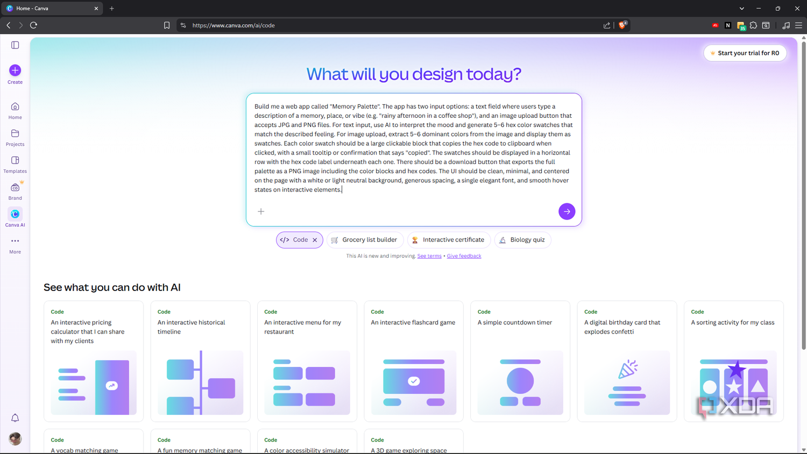Open Projects in the sidebar

pyautogui.click(x=15, y=138)
